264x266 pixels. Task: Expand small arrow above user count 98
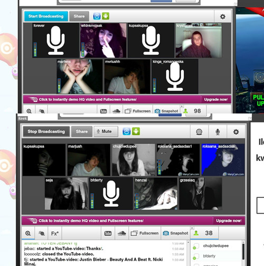182,106
